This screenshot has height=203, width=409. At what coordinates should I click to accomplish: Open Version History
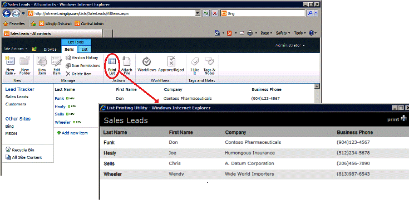point(82,58)
